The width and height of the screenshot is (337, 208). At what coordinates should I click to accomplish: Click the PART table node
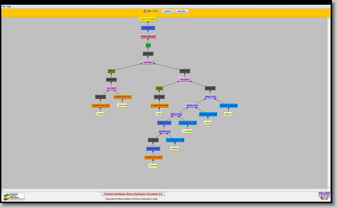(x=159, y=114)
